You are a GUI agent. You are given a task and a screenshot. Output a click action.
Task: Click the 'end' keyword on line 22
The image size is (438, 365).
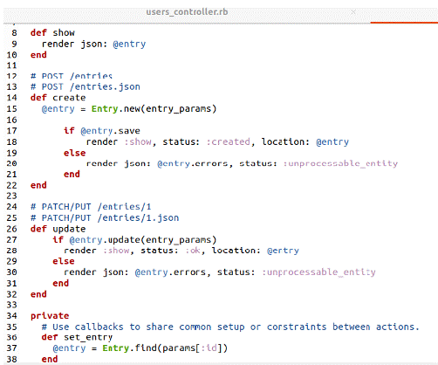[38, 185]
